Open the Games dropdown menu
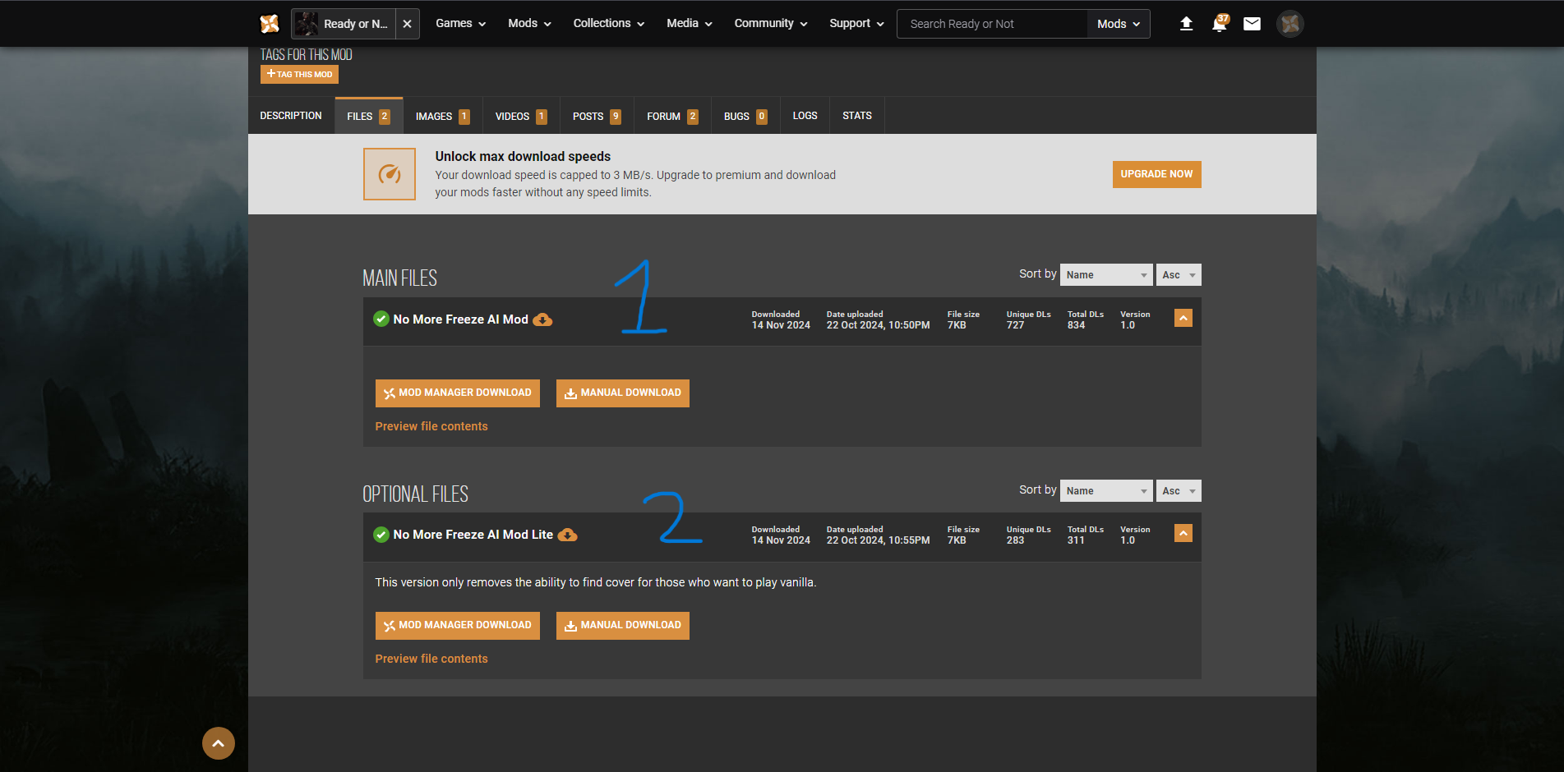 [x=461, y=24]
